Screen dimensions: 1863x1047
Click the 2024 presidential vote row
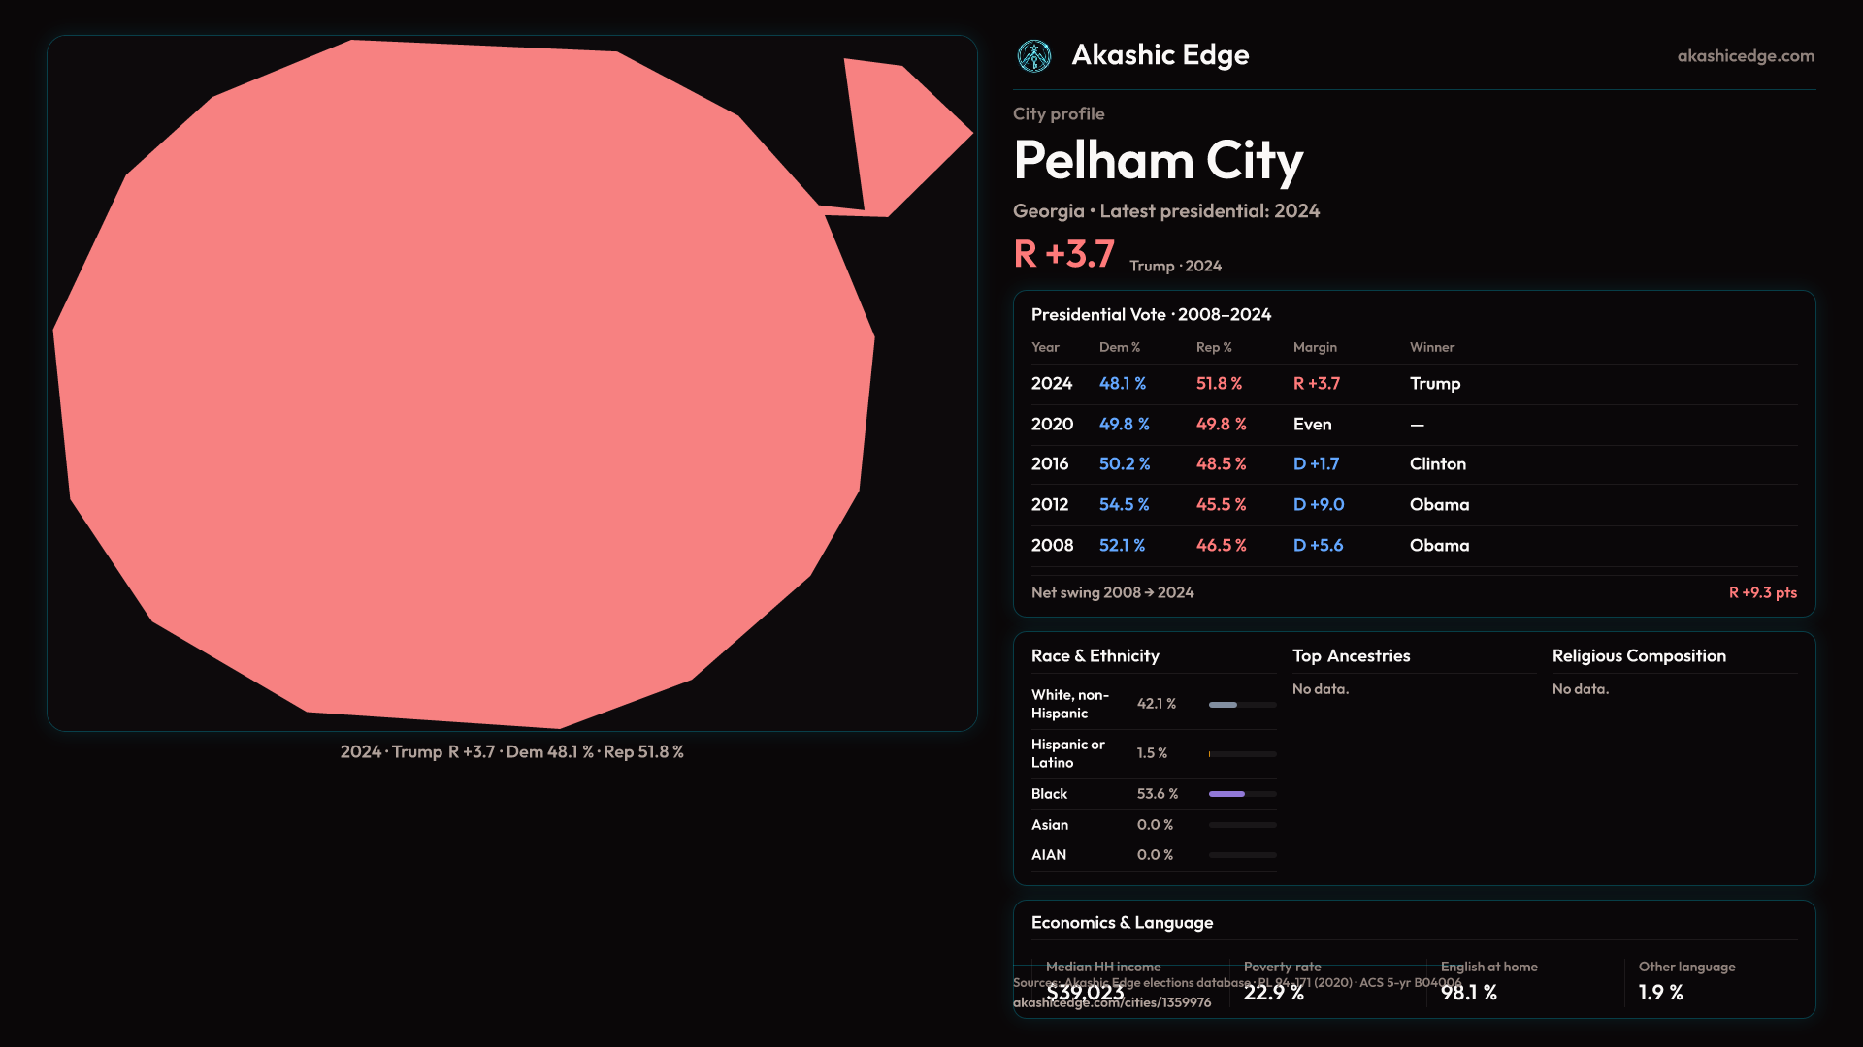point(1413,384)
